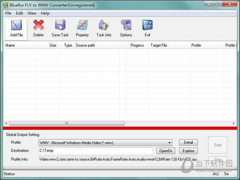
Task: Click the Destination path input field
Action: pyautogui.click(x=96, y=151)
